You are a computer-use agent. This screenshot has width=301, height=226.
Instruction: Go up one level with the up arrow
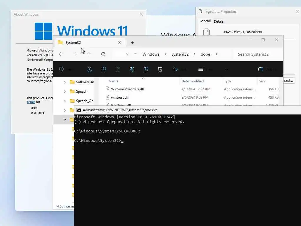89,54
